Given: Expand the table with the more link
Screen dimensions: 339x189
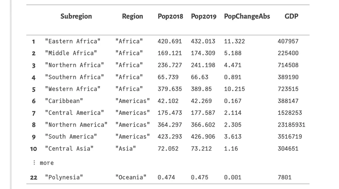Looking at the screenshot, I should pyautogui.click(x=47, y=163).
